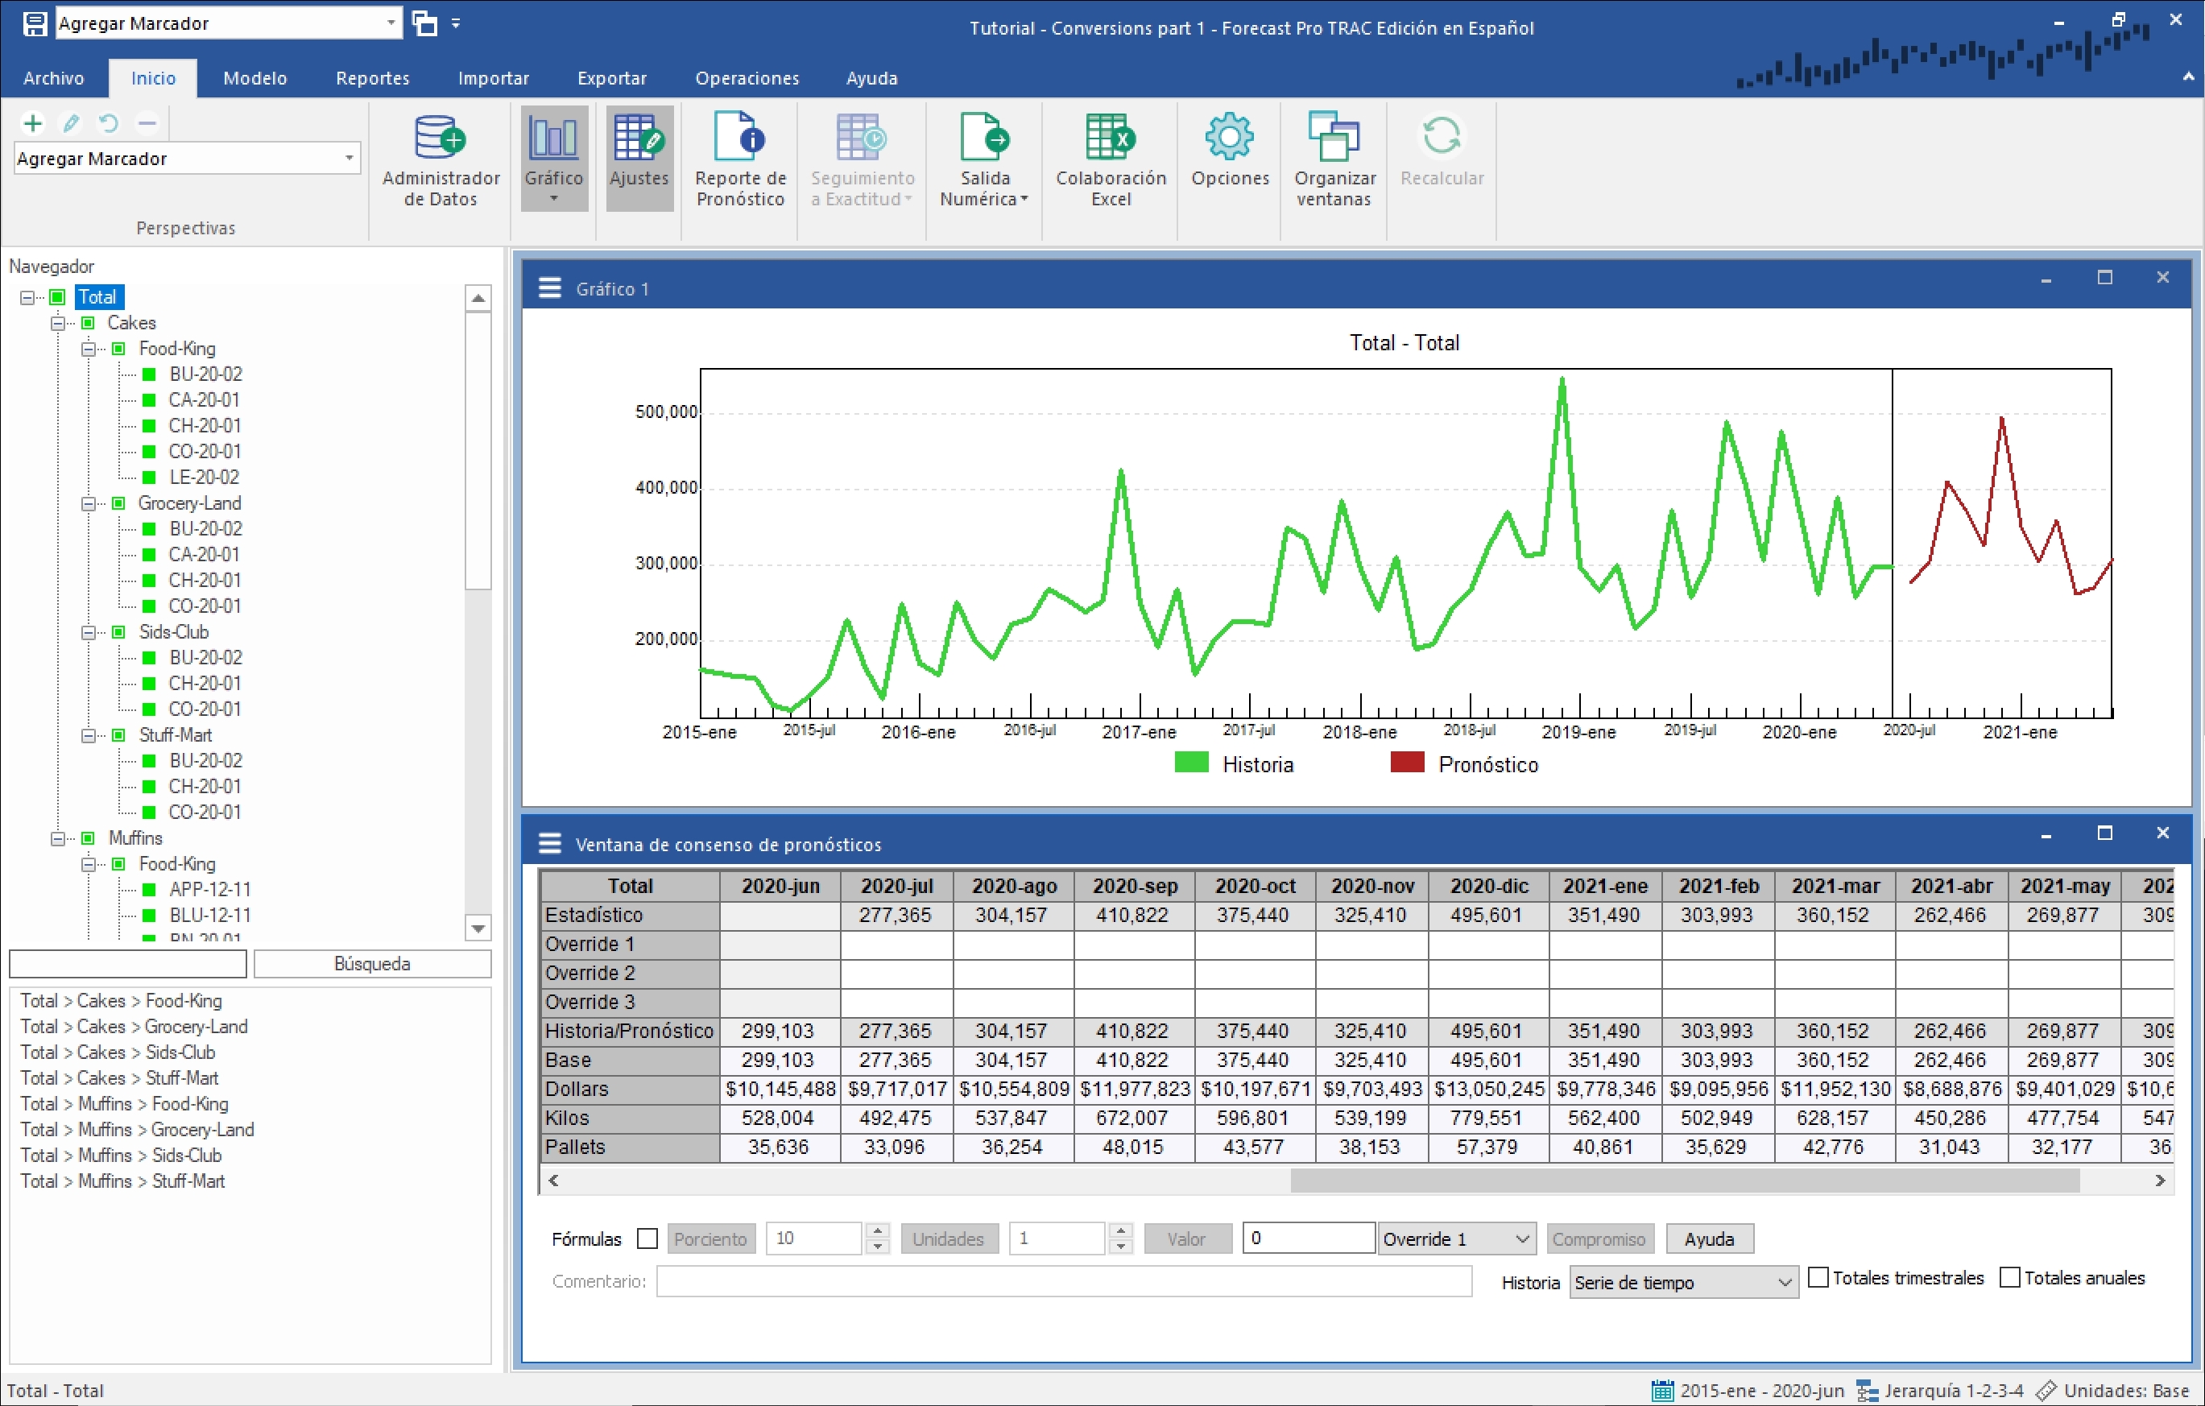Check Totales anuales option
2205x1406 pixels.
(x=2009, y=1277)
